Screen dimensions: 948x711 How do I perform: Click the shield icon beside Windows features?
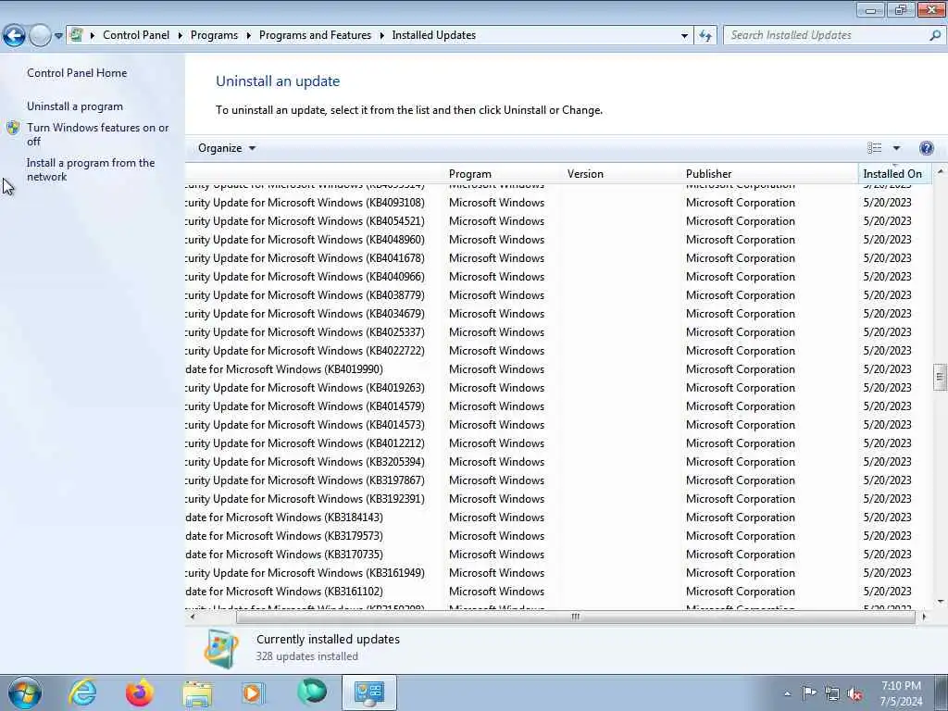point(13,128)
